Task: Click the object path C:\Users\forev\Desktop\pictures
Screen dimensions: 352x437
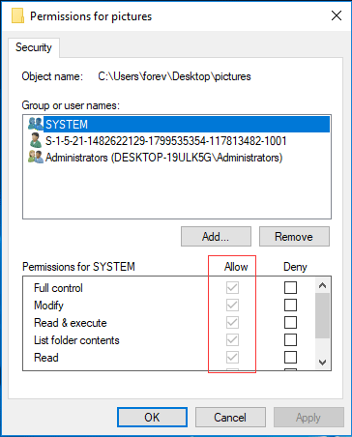Action: pyautogui.click(x=174, y=76)
